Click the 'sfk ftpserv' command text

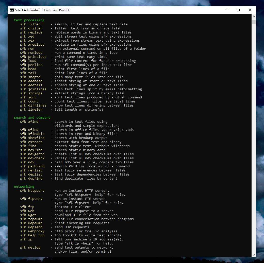(x=31, y=199)
